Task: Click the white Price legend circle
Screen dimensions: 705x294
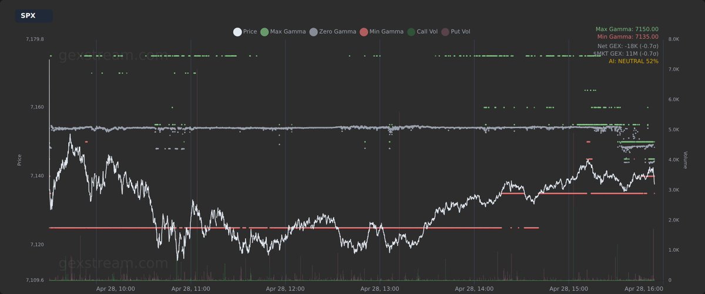Action: pyautogui.click(x=237, y=32)
